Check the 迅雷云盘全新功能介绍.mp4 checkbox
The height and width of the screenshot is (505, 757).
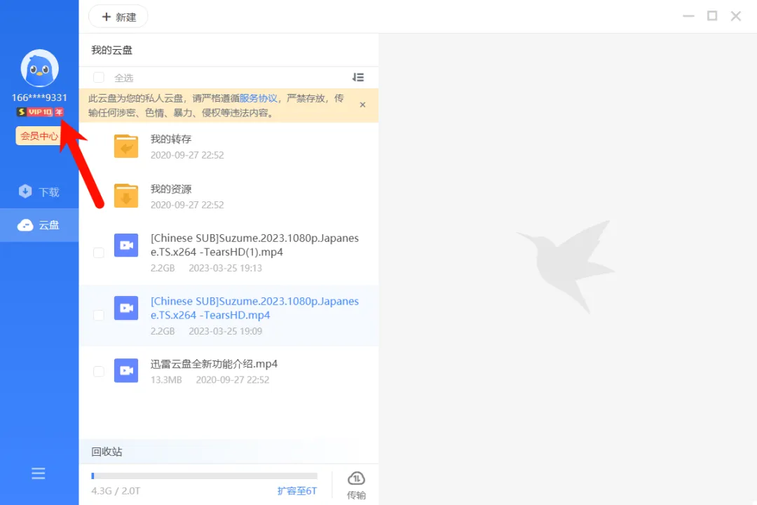(x=99, y=372)
